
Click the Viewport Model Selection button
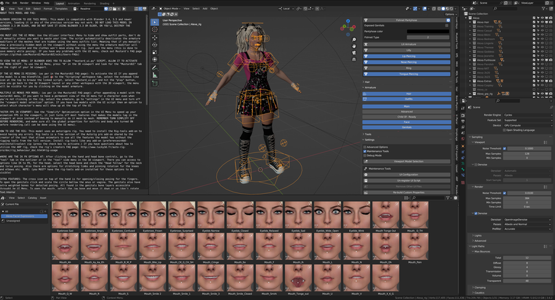tap(406, 162)
